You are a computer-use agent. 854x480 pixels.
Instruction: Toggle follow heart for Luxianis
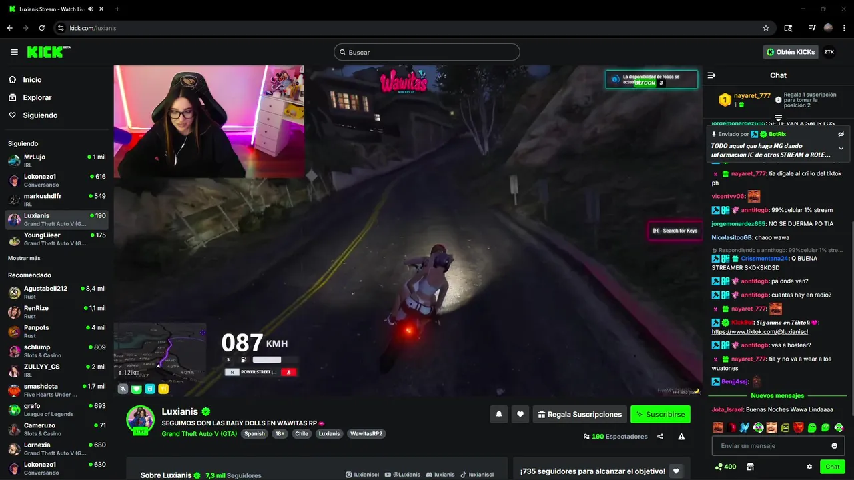pos(520,414)
